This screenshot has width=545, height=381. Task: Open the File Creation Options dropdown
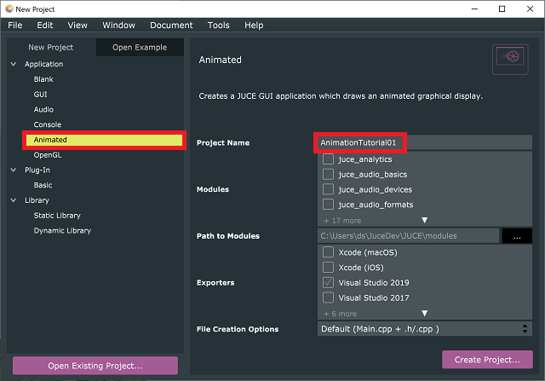pyautogui.click(x=425, y=329)
